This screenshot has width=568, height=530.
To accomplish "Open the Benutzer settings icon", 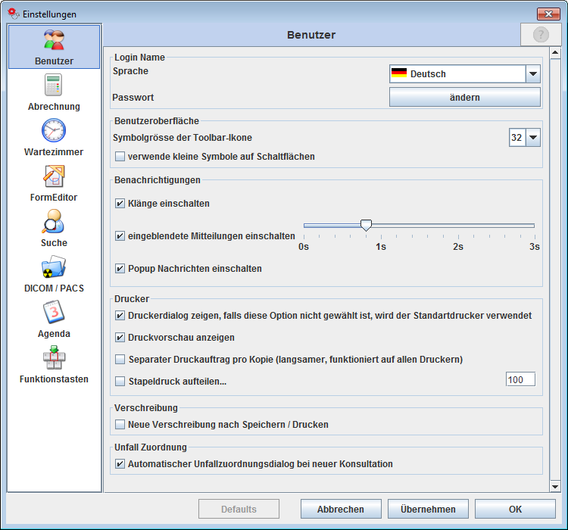I will [54, 41].
